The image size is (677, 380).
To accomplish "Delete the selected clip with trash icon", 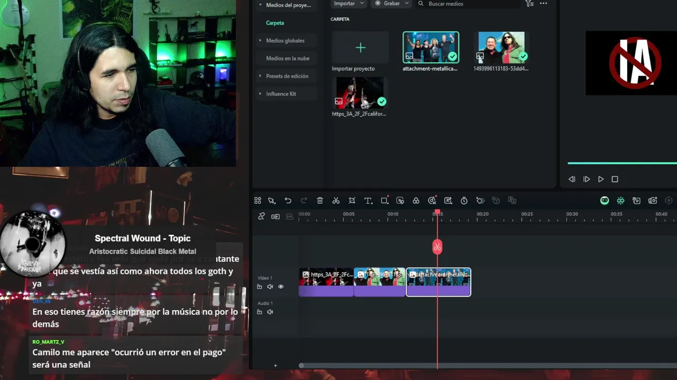I will click(320, 201).
